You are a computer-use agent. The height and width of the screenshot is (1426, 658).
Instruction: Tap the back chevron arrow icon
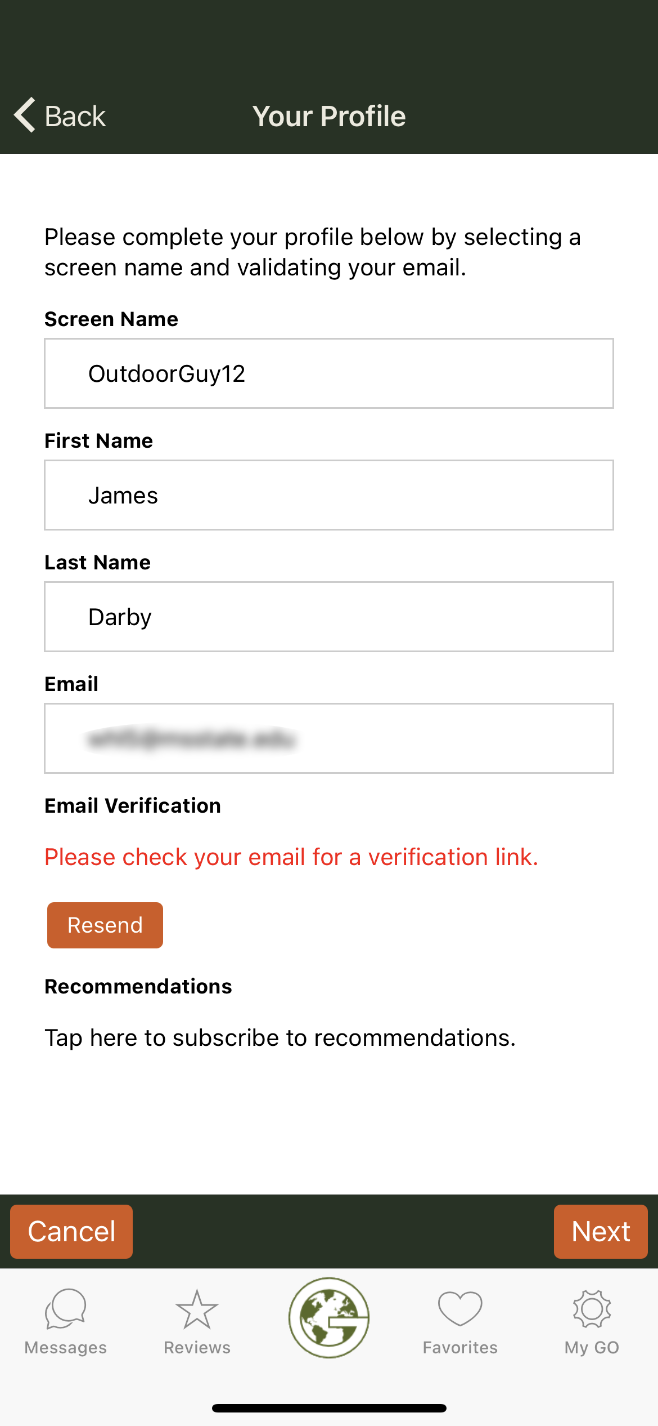coord(25,115)
